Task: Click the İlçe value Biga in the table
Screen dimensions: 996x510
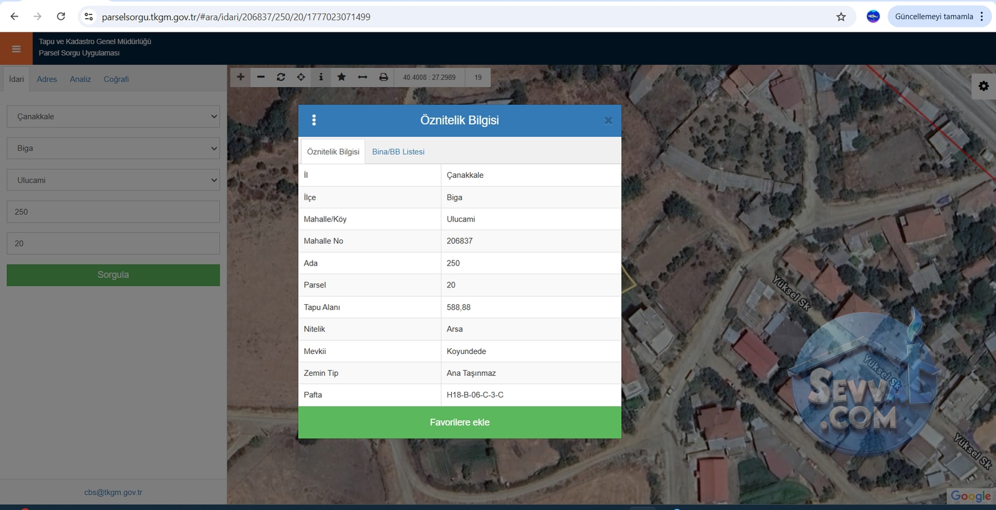Action: tap(454, 197)
